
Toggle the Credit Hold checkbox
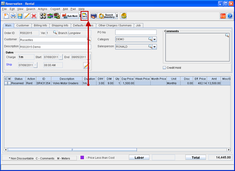click(164, 68)
